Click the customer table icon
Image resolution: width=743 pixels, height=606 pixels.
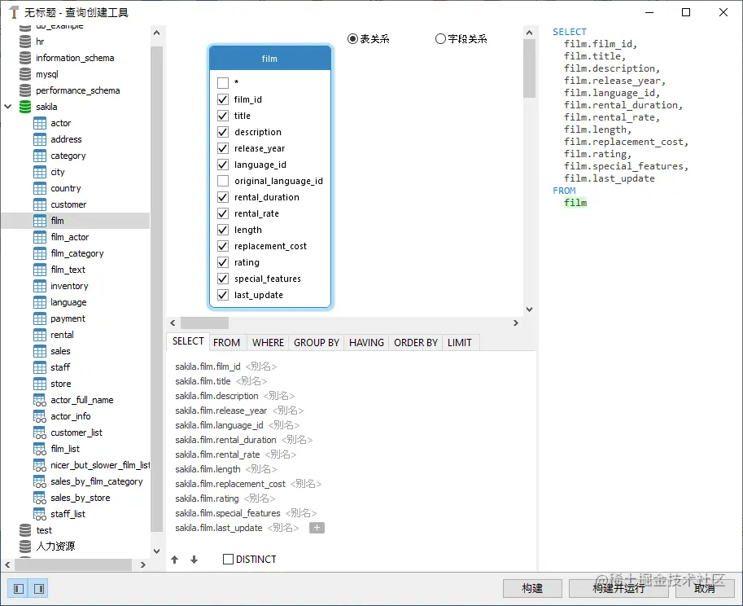[40, 204]
